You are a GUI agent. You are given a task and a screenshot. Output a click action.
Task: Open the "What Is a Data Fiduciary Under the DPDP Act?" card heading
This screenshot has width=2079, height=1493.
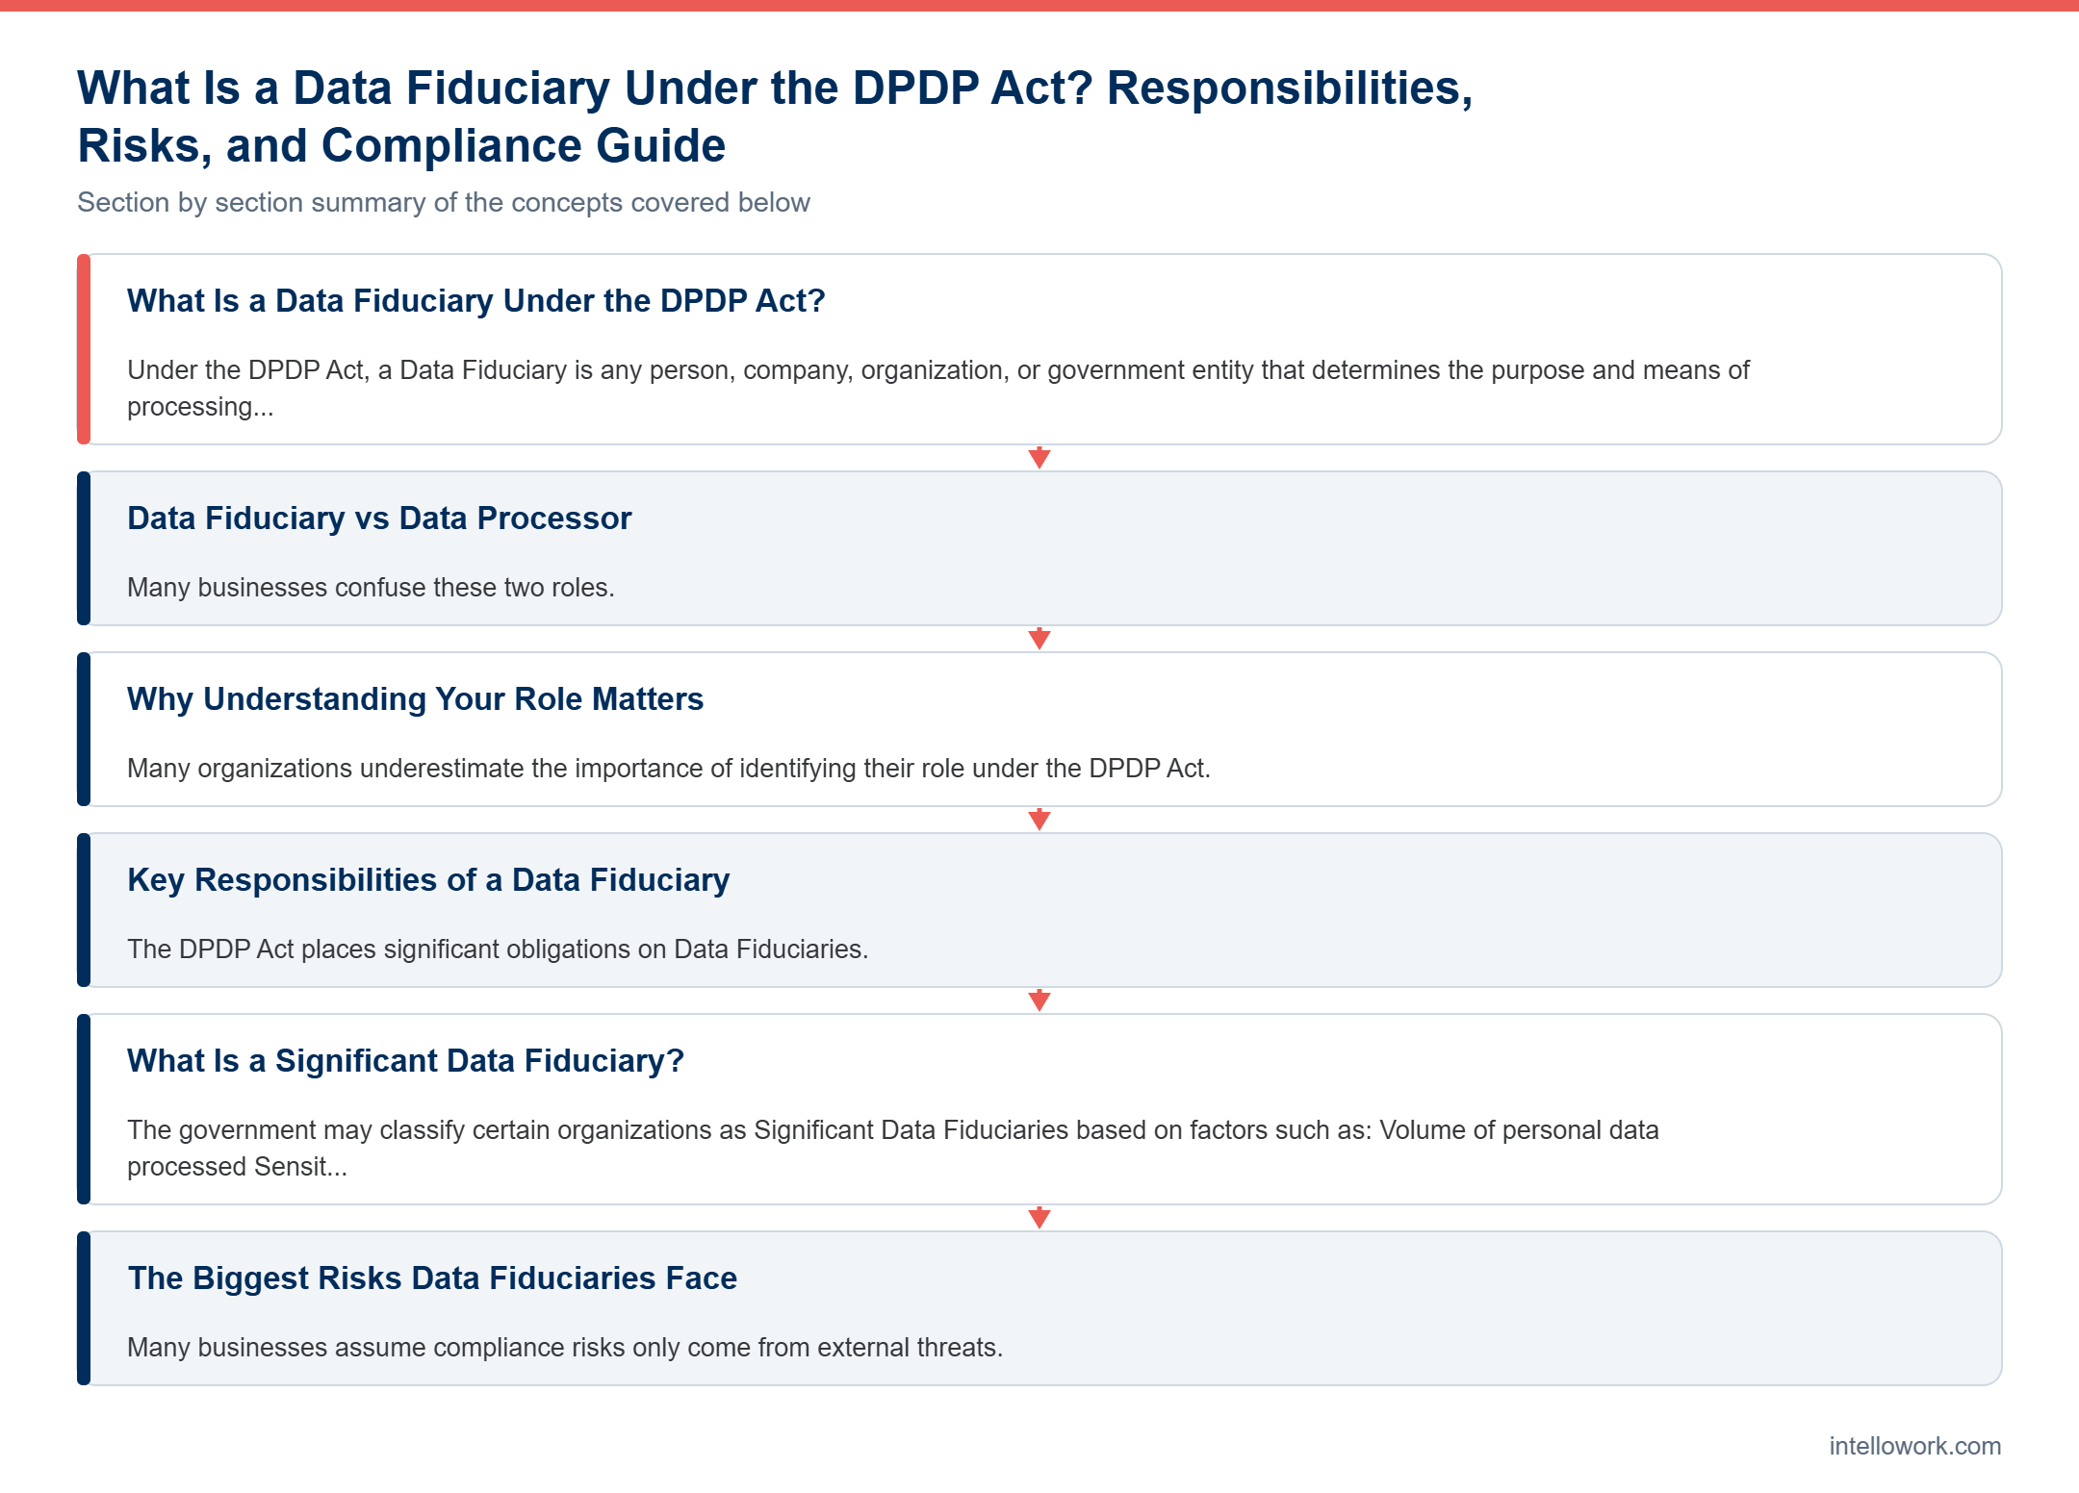click(476, 300)
